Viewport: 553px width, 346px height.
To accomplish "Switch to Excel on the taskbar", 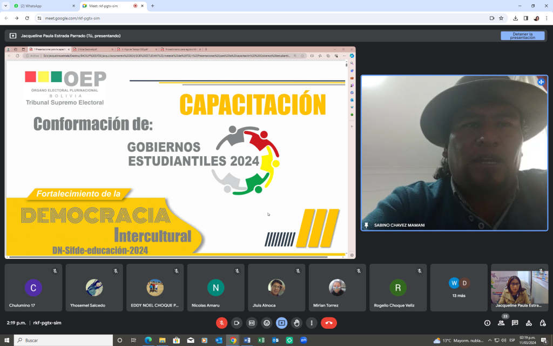I will coord(261,341).
